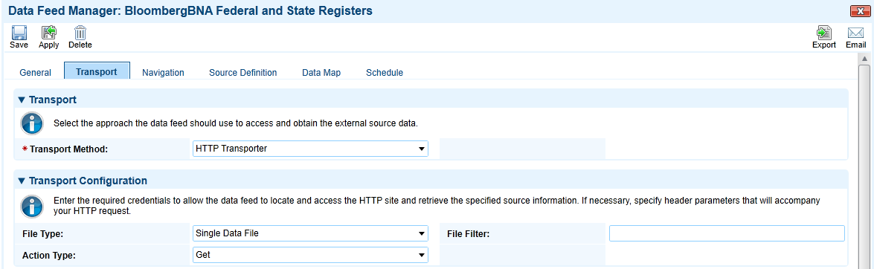Export the data feed via Export icon
Screen dimensions: 874x269
[824, 33]
